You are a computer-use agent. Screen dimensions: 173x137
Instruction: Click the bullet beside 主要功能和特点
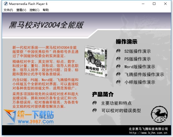click(x=95, y=103)
